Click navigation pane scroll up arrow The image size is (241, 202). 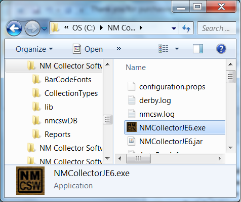[x=107, y=64]
